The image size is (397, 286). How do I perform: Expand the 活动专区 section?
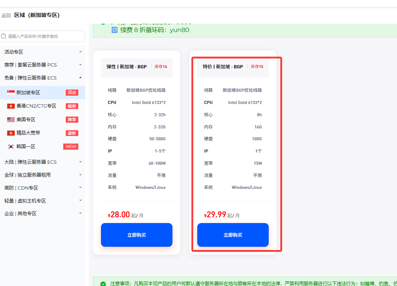42,52
